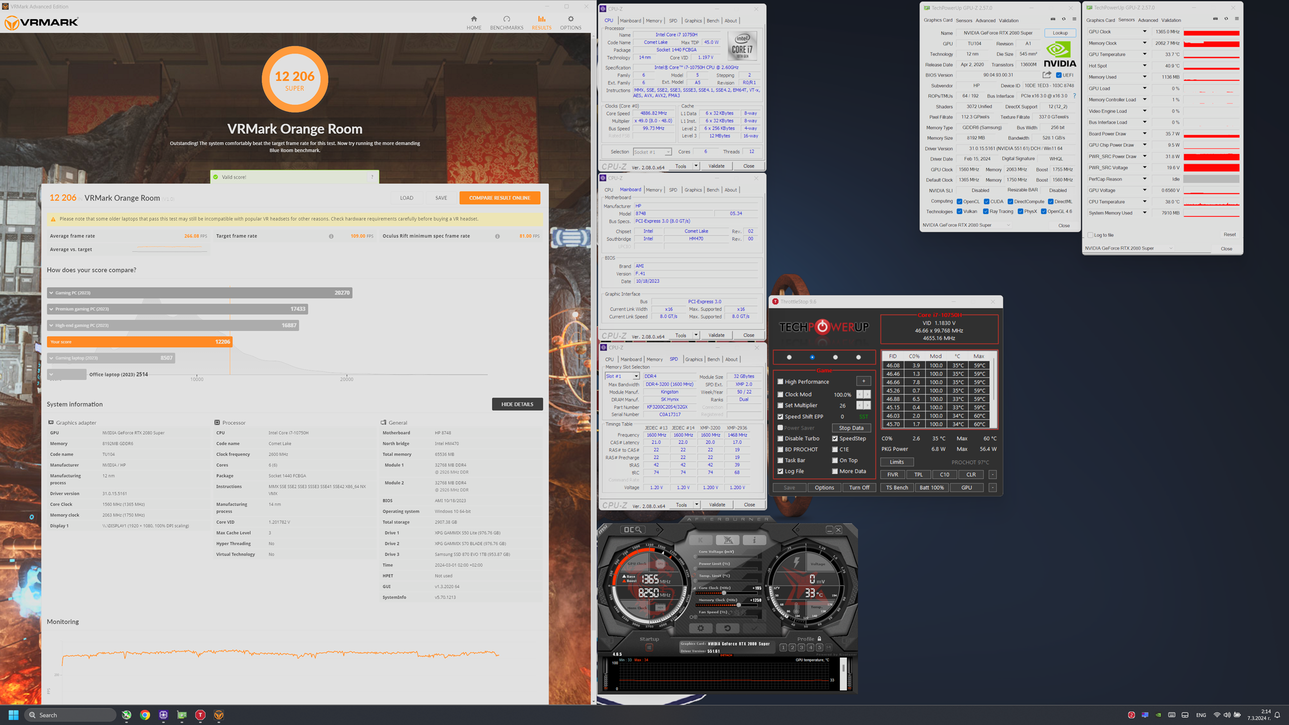Select first ThrottleStop profile radio button

tap(789, 357)
